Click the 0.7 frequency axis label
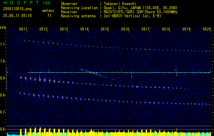 pyautogui.click(x=3, y=112)
